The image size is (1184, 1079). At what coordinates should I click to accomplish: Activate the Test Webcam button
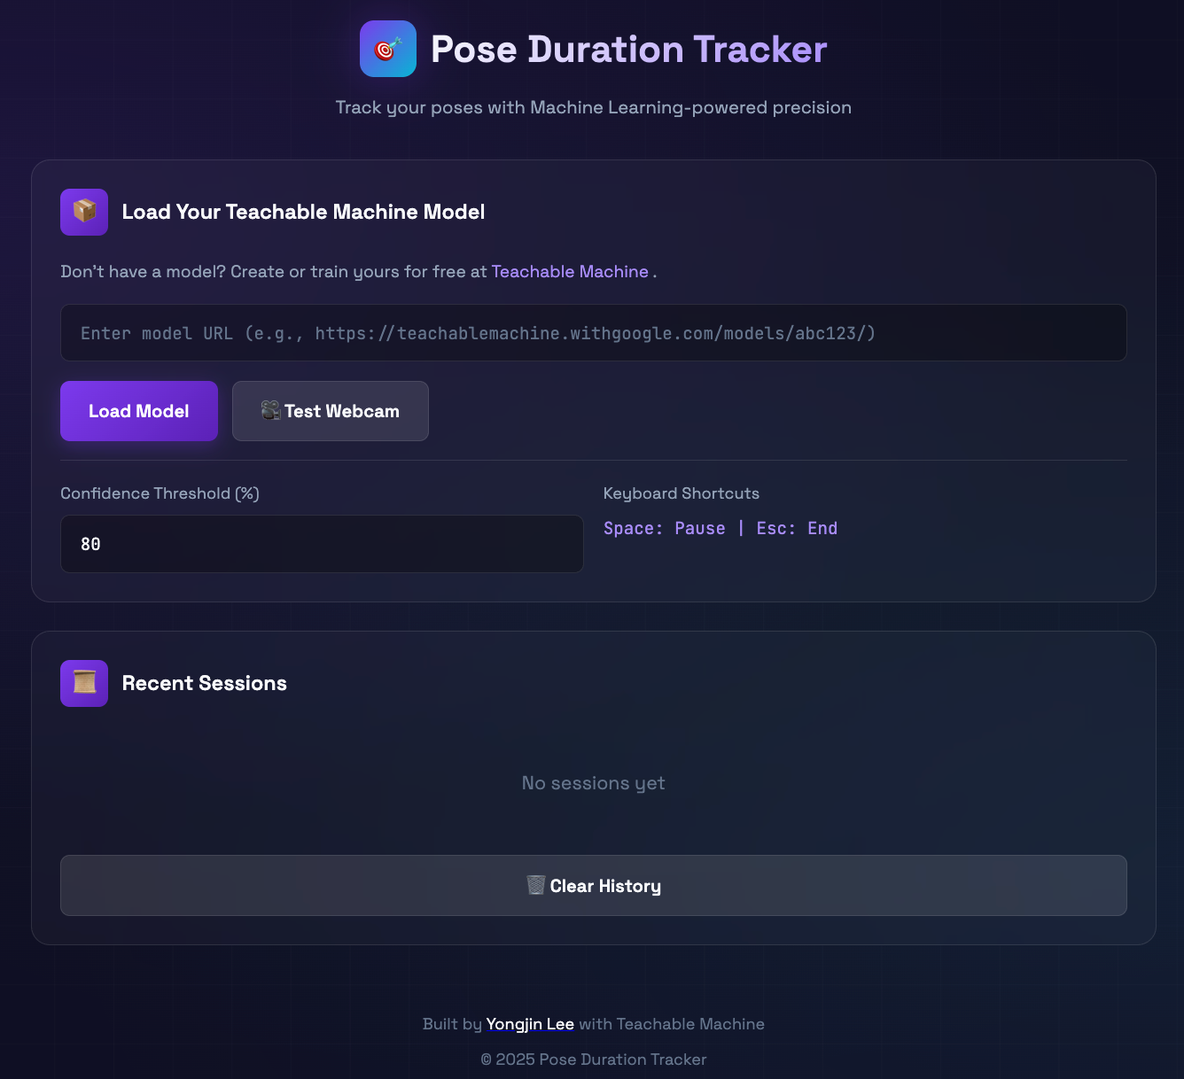pyautogui.click(x=330, y=410)
